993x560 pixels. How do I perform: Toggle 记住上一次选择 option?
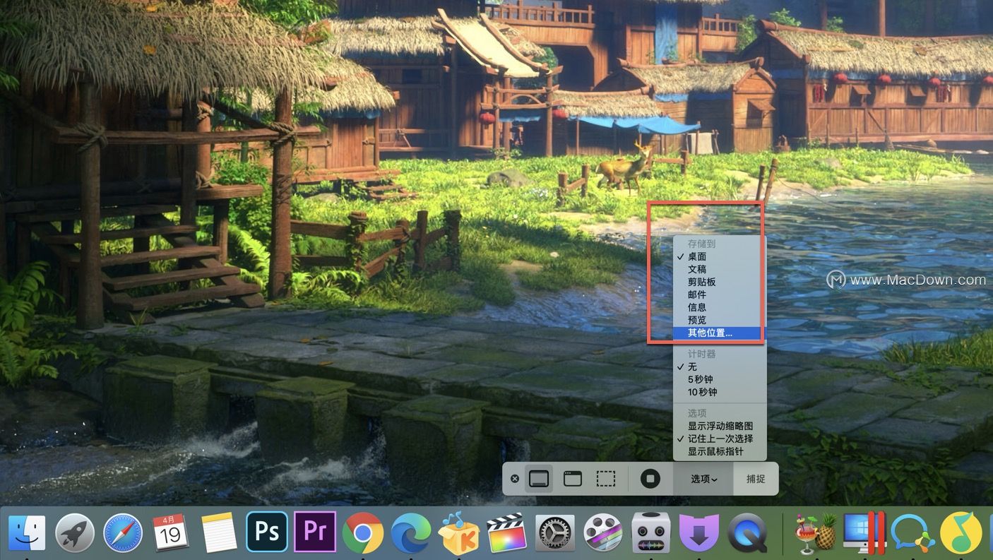719,439
